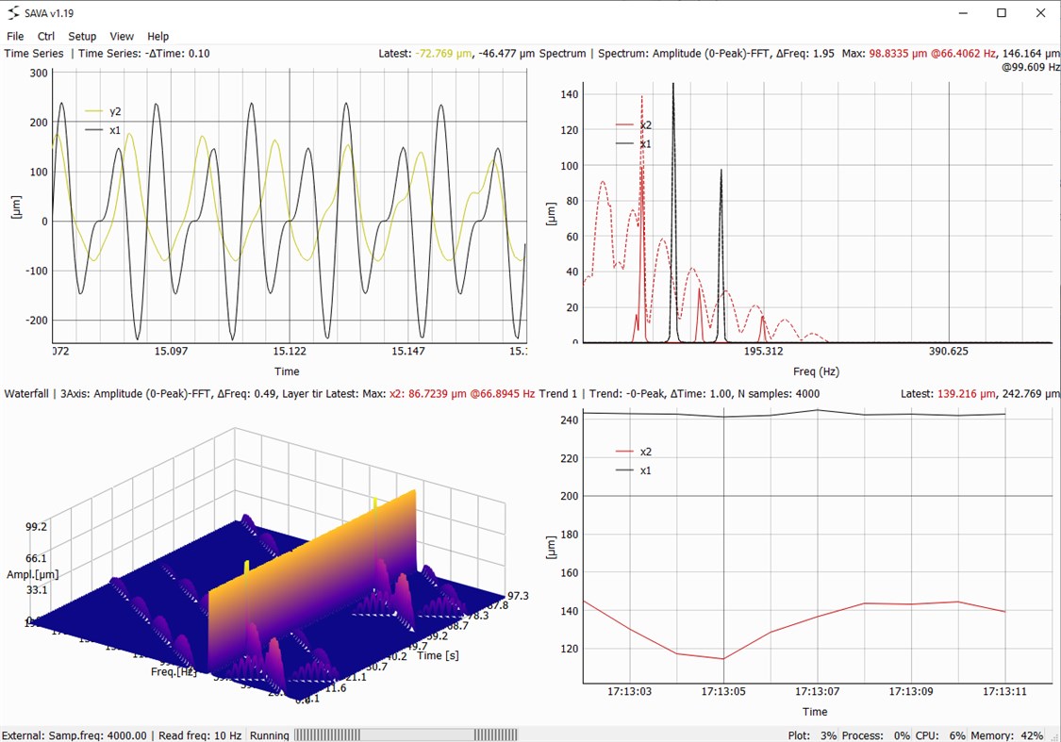Click the 'Process: 0%' status entry
The height and width of the screenshot is (742, 1061).
pos(875,735)
